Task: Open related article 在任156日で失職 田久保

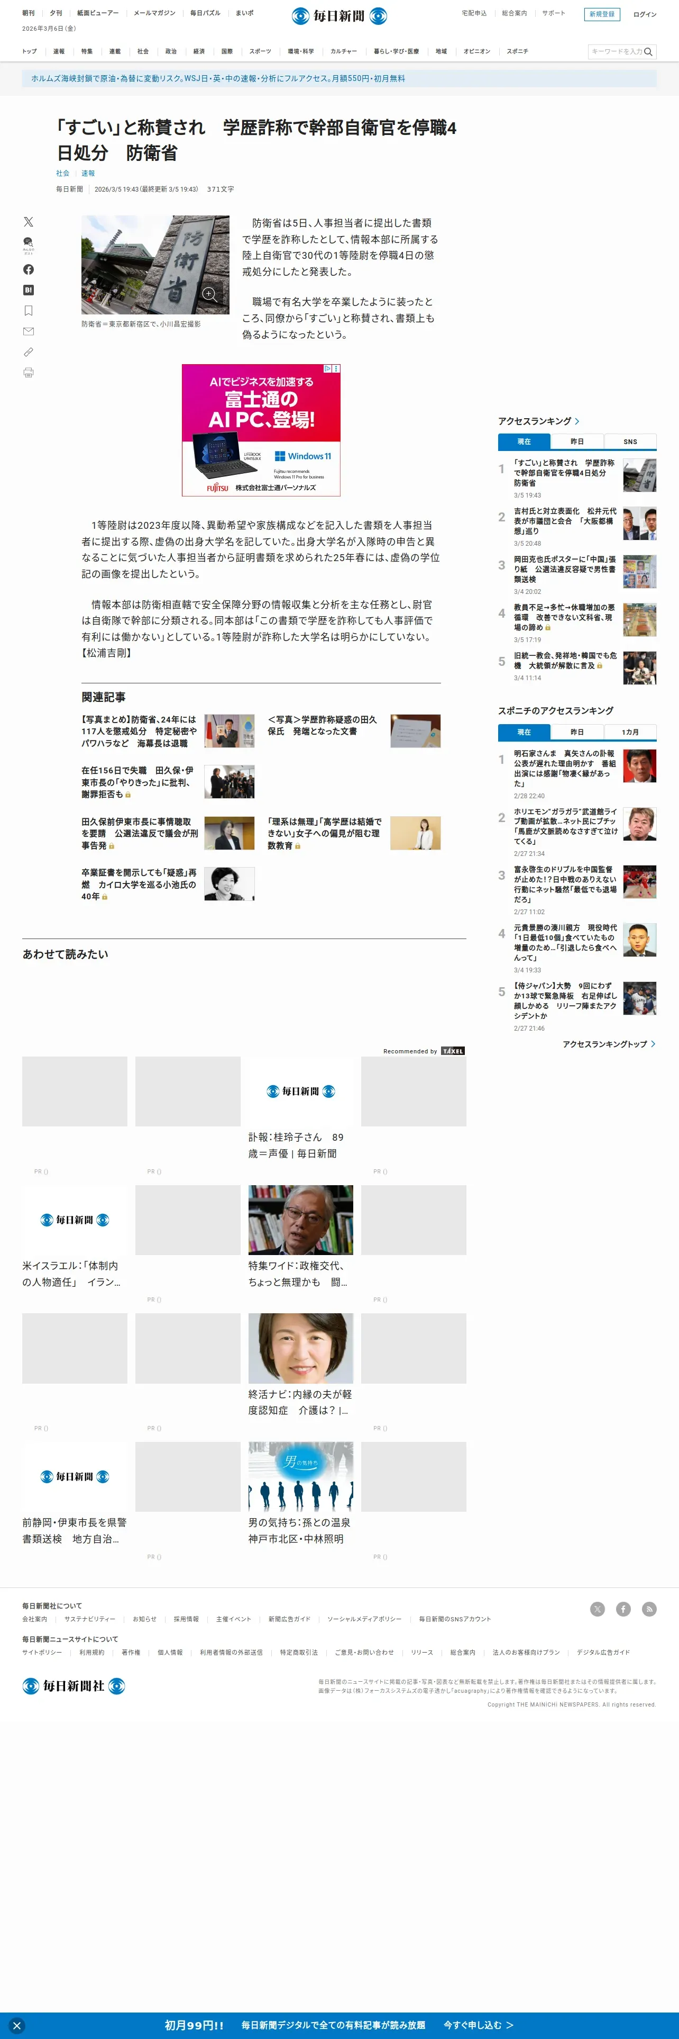Action: coord(139,782)
